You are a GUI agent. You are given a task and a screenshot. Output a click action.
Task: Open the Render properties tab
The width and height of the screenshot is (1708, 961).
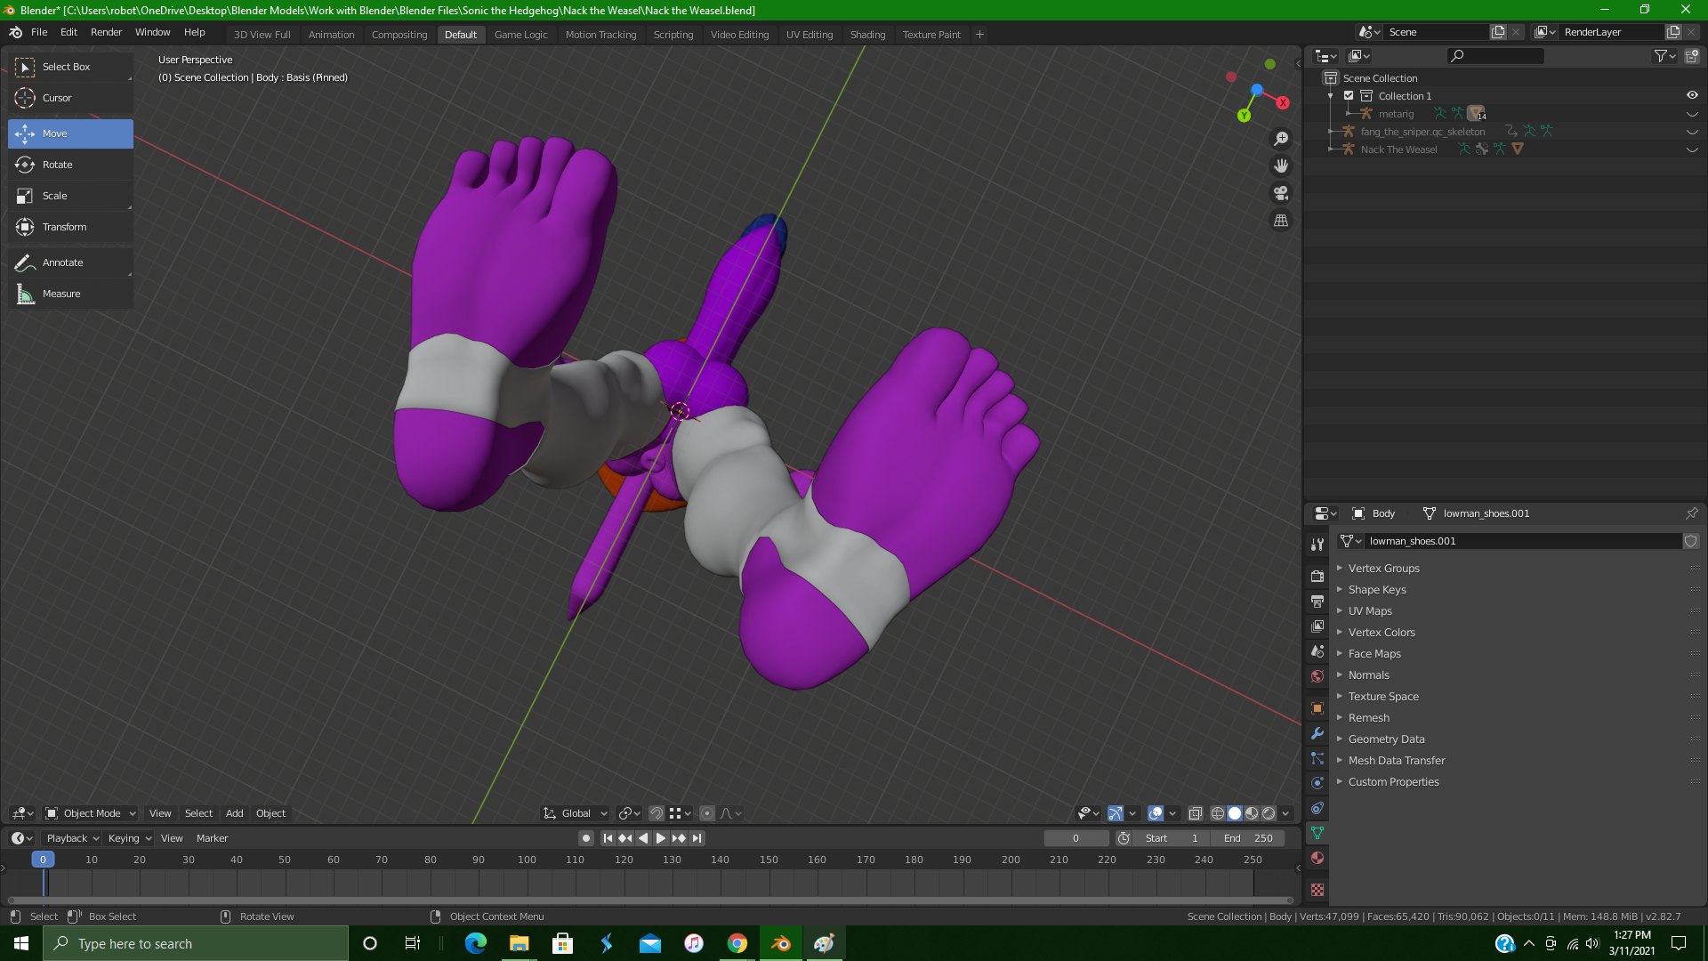1317,576
